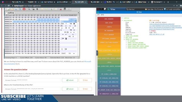Select IMAGE_SECTION_HEADER tree item
This screenshot has width=182, height=102.
click(x=135, y=43)
